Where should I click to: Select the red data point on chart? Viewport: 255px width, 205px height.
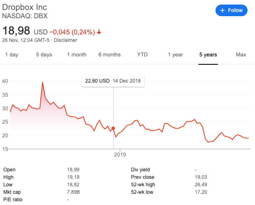click(113, 128)
